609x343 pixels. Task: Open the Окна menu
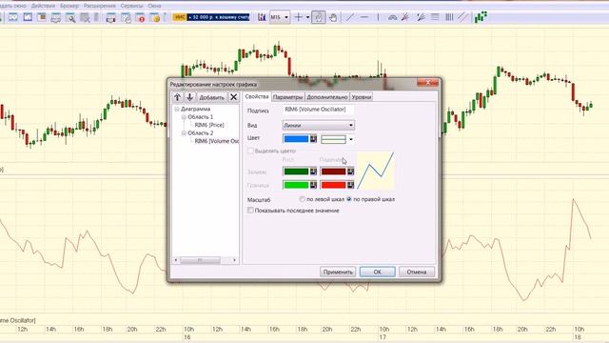pos(154,6)
